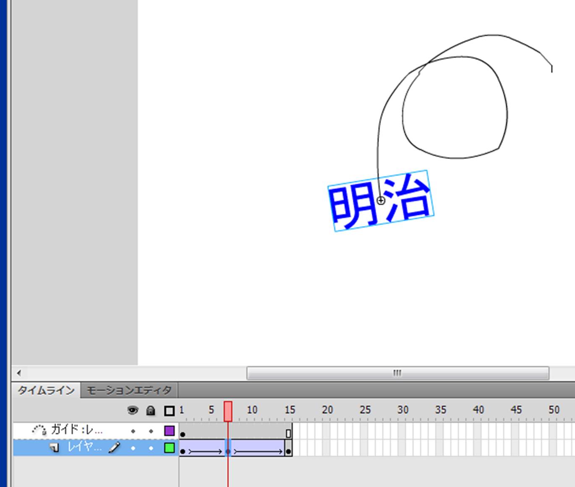Click the outline square icon in timeline header
The width and height of the screenshot is (575, 487).
click(x=169, y=411)
